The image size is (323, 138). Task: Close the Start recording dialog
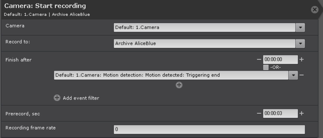pos(315,10)
